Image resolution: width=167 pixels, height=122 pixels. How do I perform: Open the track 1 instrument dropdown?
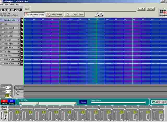click(19, 20)
